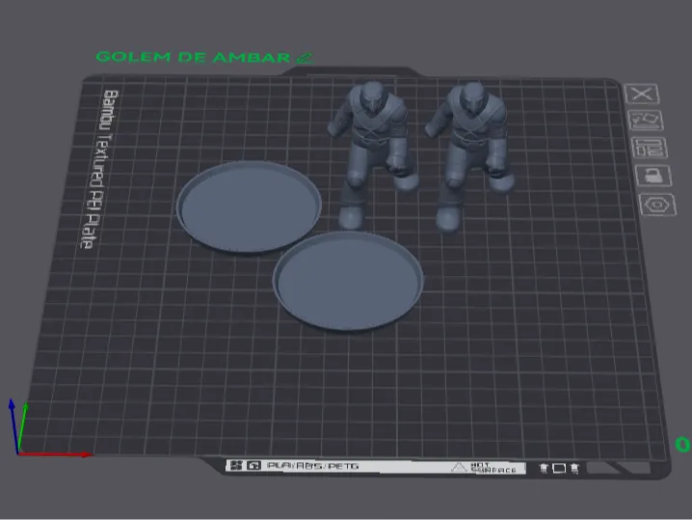Select the lower-right round base disc

tap(348, 281)
